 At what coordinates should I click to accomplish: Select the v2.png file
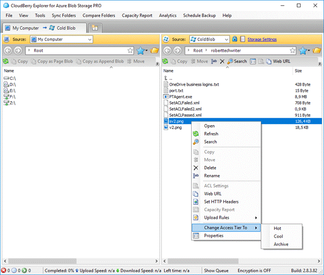click(175, 128)
